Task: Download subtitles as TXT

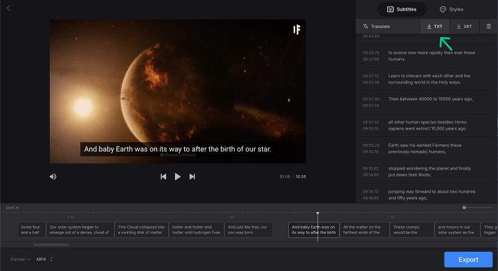Action: [x=435, y=26]
